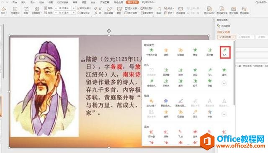Select 十字形扩展 effect under 最近使用
Screen dimensions: 268x153
pyautogui.click(x=151, y=52)
